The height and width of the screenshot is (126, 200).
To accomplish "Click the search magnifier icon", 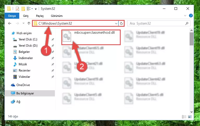I will [x=187, y=23].
